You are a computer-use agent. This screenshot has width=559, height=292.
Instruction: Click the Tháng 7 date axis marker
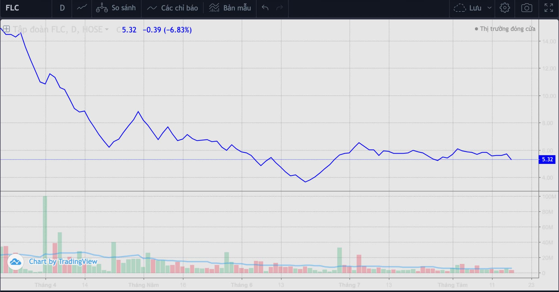coord(349,285)
